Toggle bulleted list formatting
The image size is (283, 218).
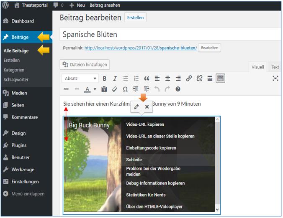pyautogui.click(x=126, y=79)
